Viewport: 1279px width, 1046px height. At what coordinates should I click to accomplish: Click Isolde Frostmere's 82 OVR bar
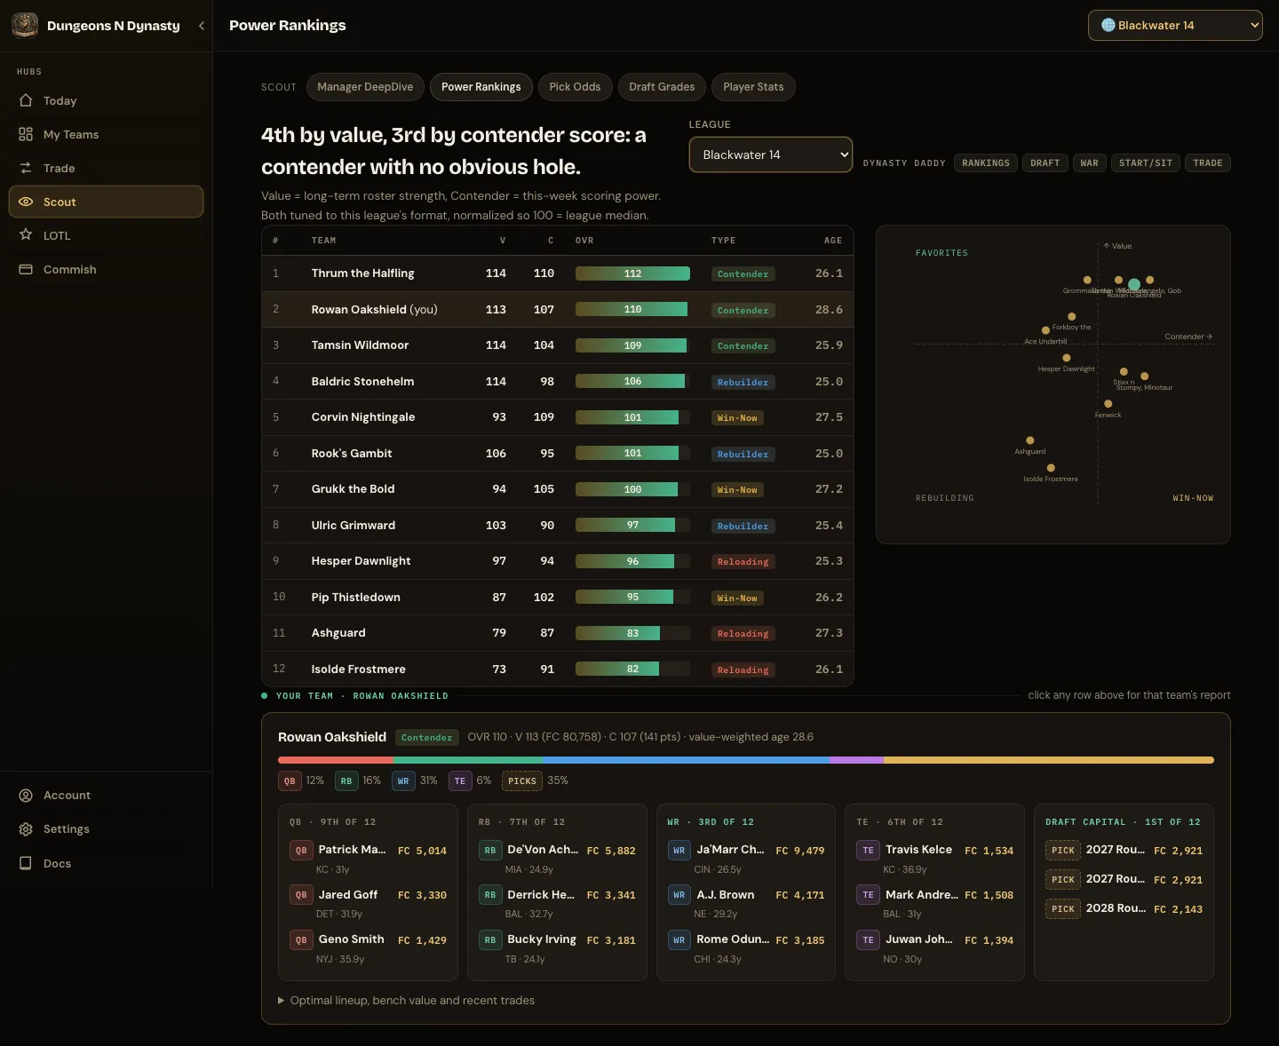pos(632,670)
